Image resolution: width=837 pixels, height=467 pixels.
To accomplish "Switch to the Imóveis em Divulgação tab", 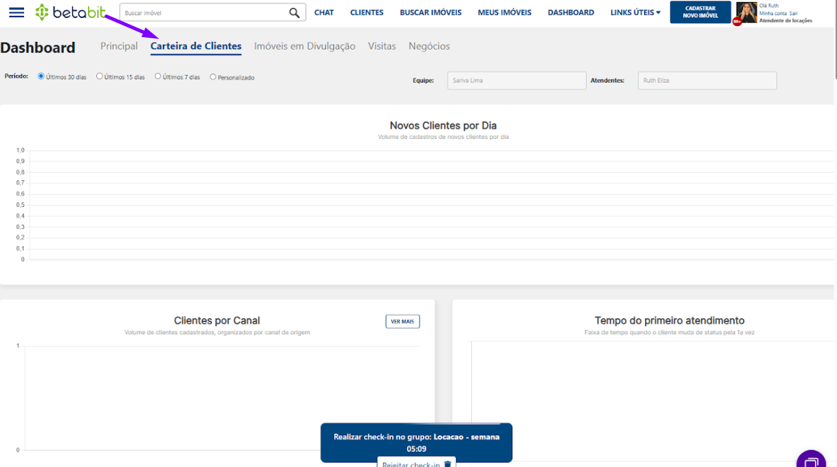I will [305, 46].
